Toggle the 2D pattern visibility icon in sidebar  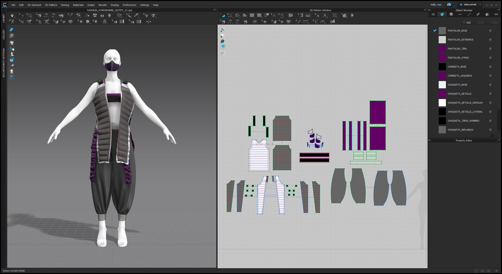click(x=12, y=60)
